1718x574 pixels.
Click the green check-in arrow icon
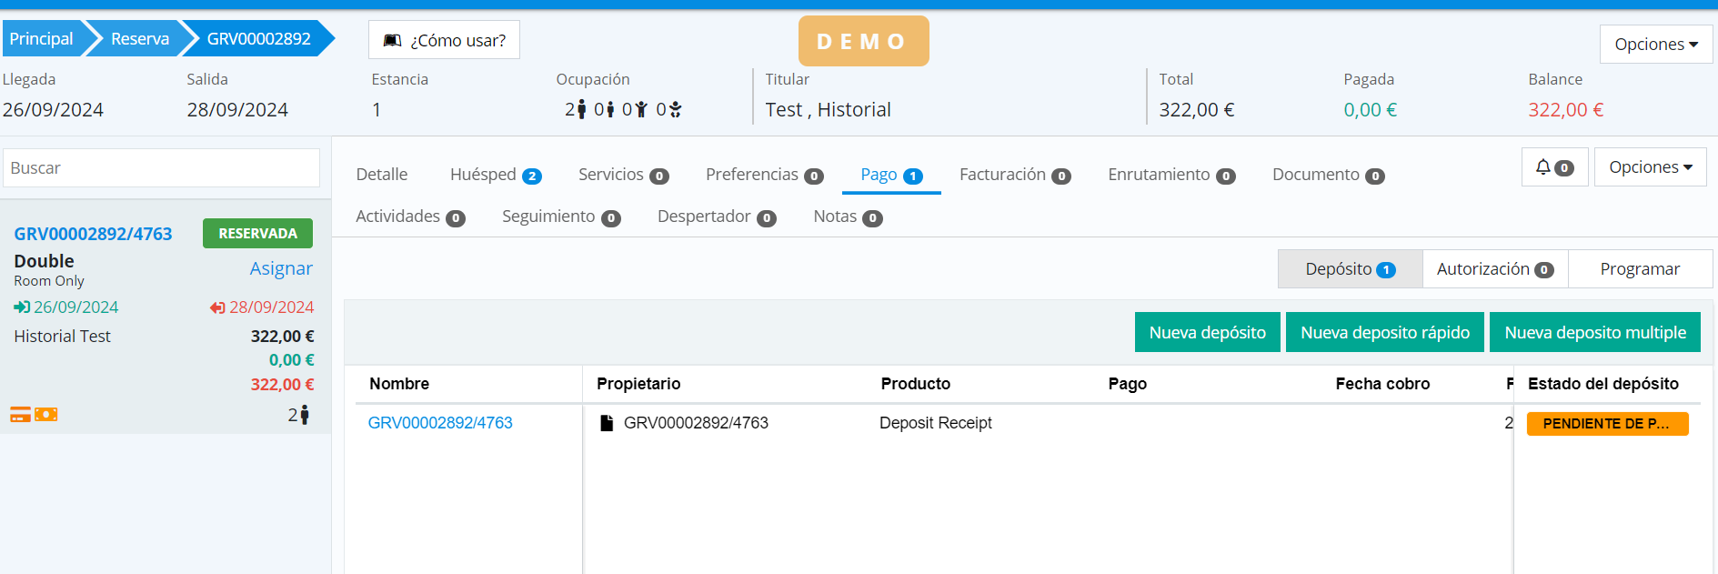click(x=22, y=307)
